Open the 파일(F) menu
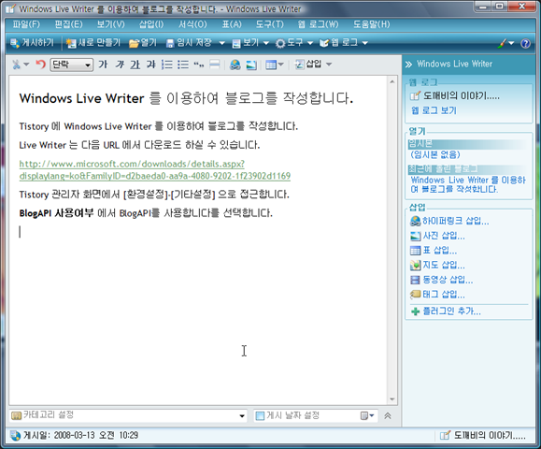This screenshot has width=541, height=449. (26, 24)
